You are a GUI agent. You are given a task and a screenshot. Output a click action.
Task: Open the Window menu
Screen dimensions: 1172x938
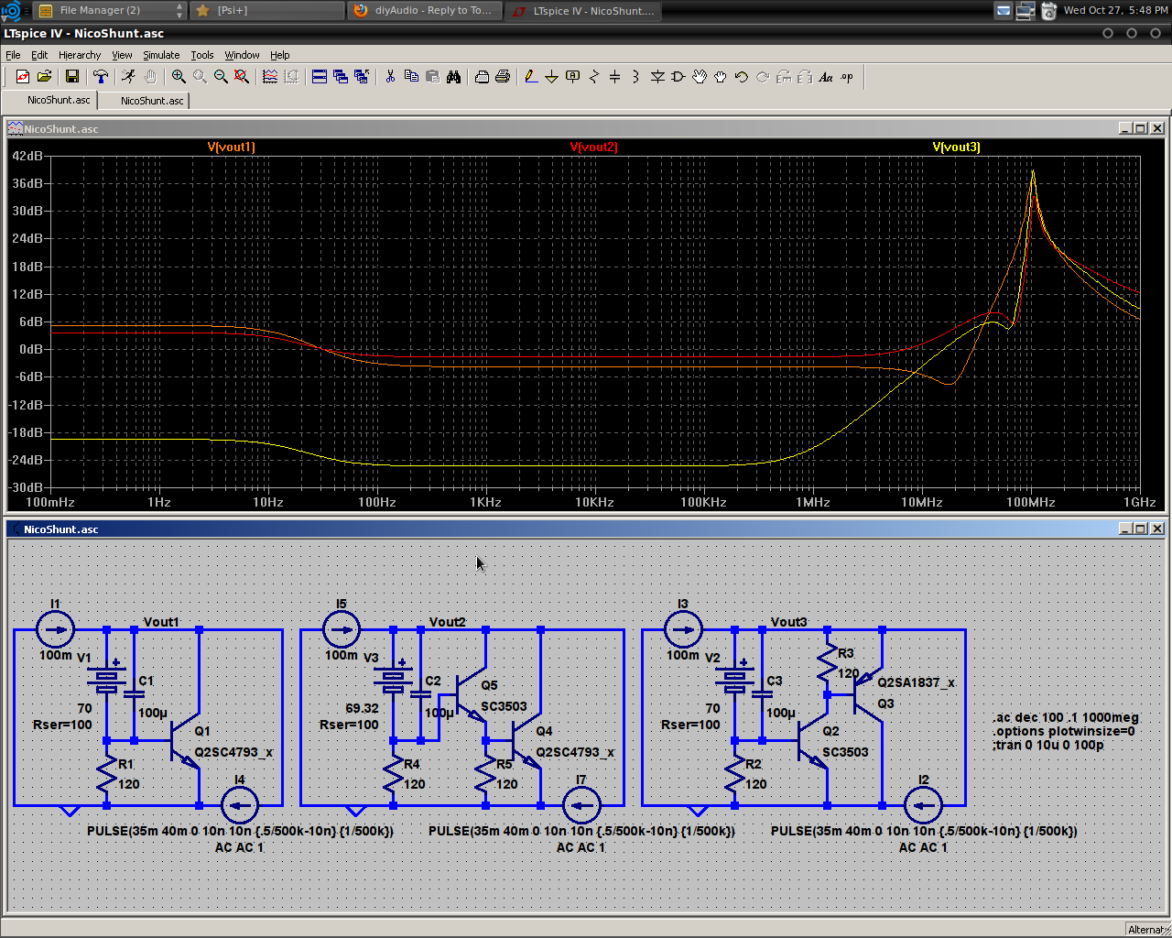(x=242, y=55)
